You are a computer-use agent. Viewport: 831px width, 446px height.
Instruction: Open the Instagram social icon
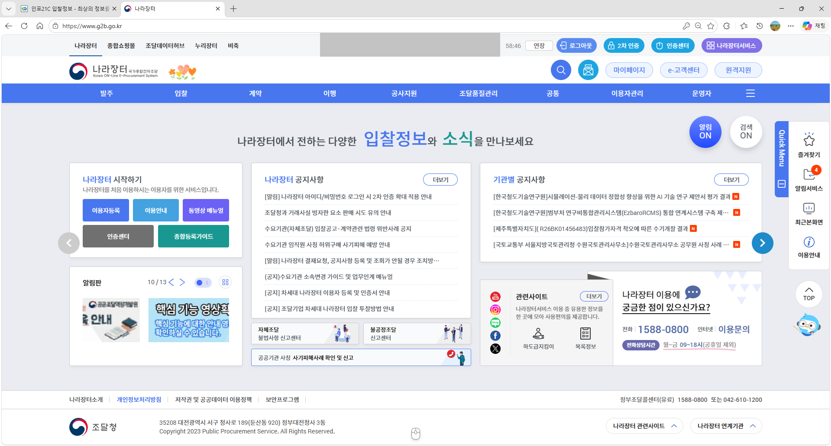(x=495, y=310)
